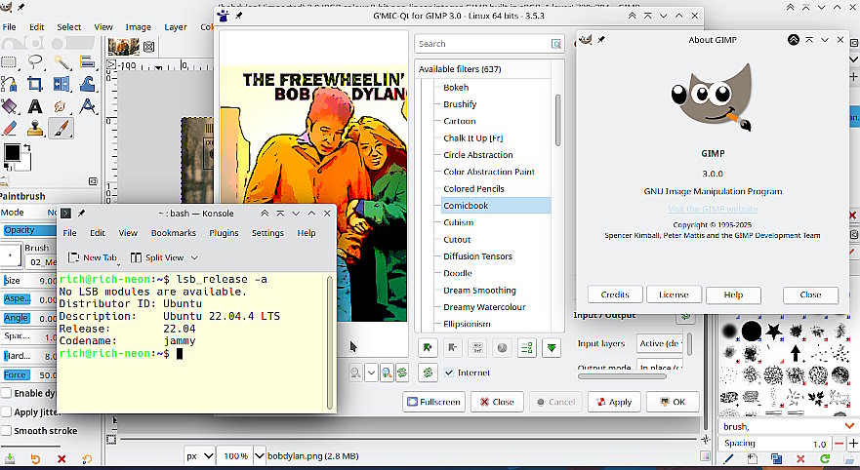Select the Cubism filter in list
This screenshot has width=860, height=470.
coord(458,222)
